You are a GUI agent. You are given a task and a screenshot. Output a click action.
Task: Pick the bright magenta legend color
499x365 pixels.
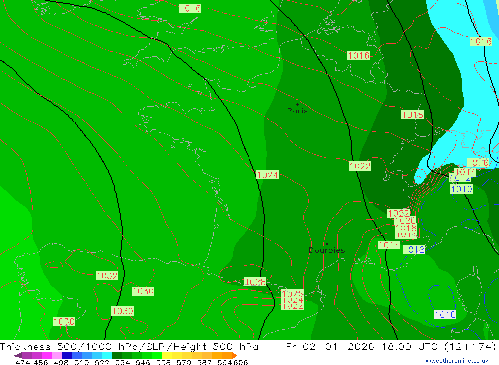coord(47,355)
